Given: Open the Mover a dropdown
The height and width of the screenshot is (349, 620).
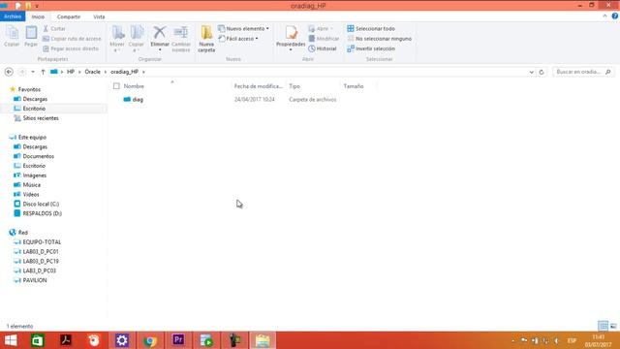Looking at the screenshot, I should [x=117, y=39].
